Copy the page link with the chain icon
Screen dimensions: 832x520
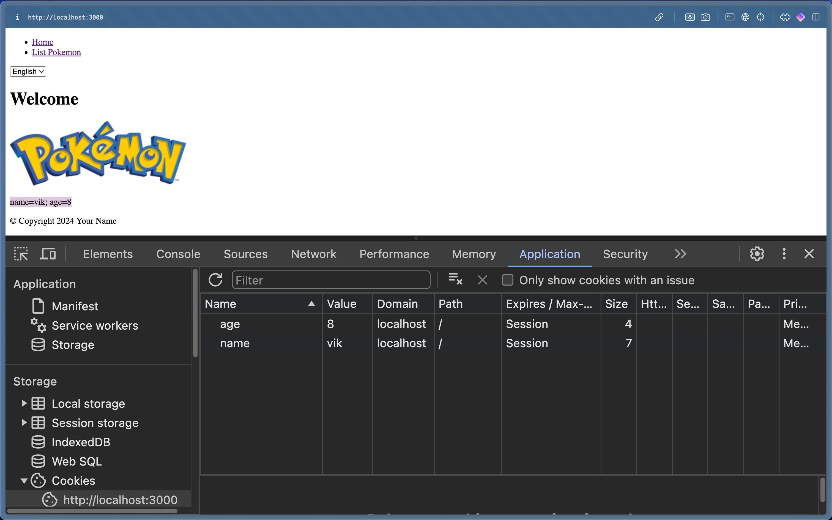pyautogui.click(x=659, y=17)
